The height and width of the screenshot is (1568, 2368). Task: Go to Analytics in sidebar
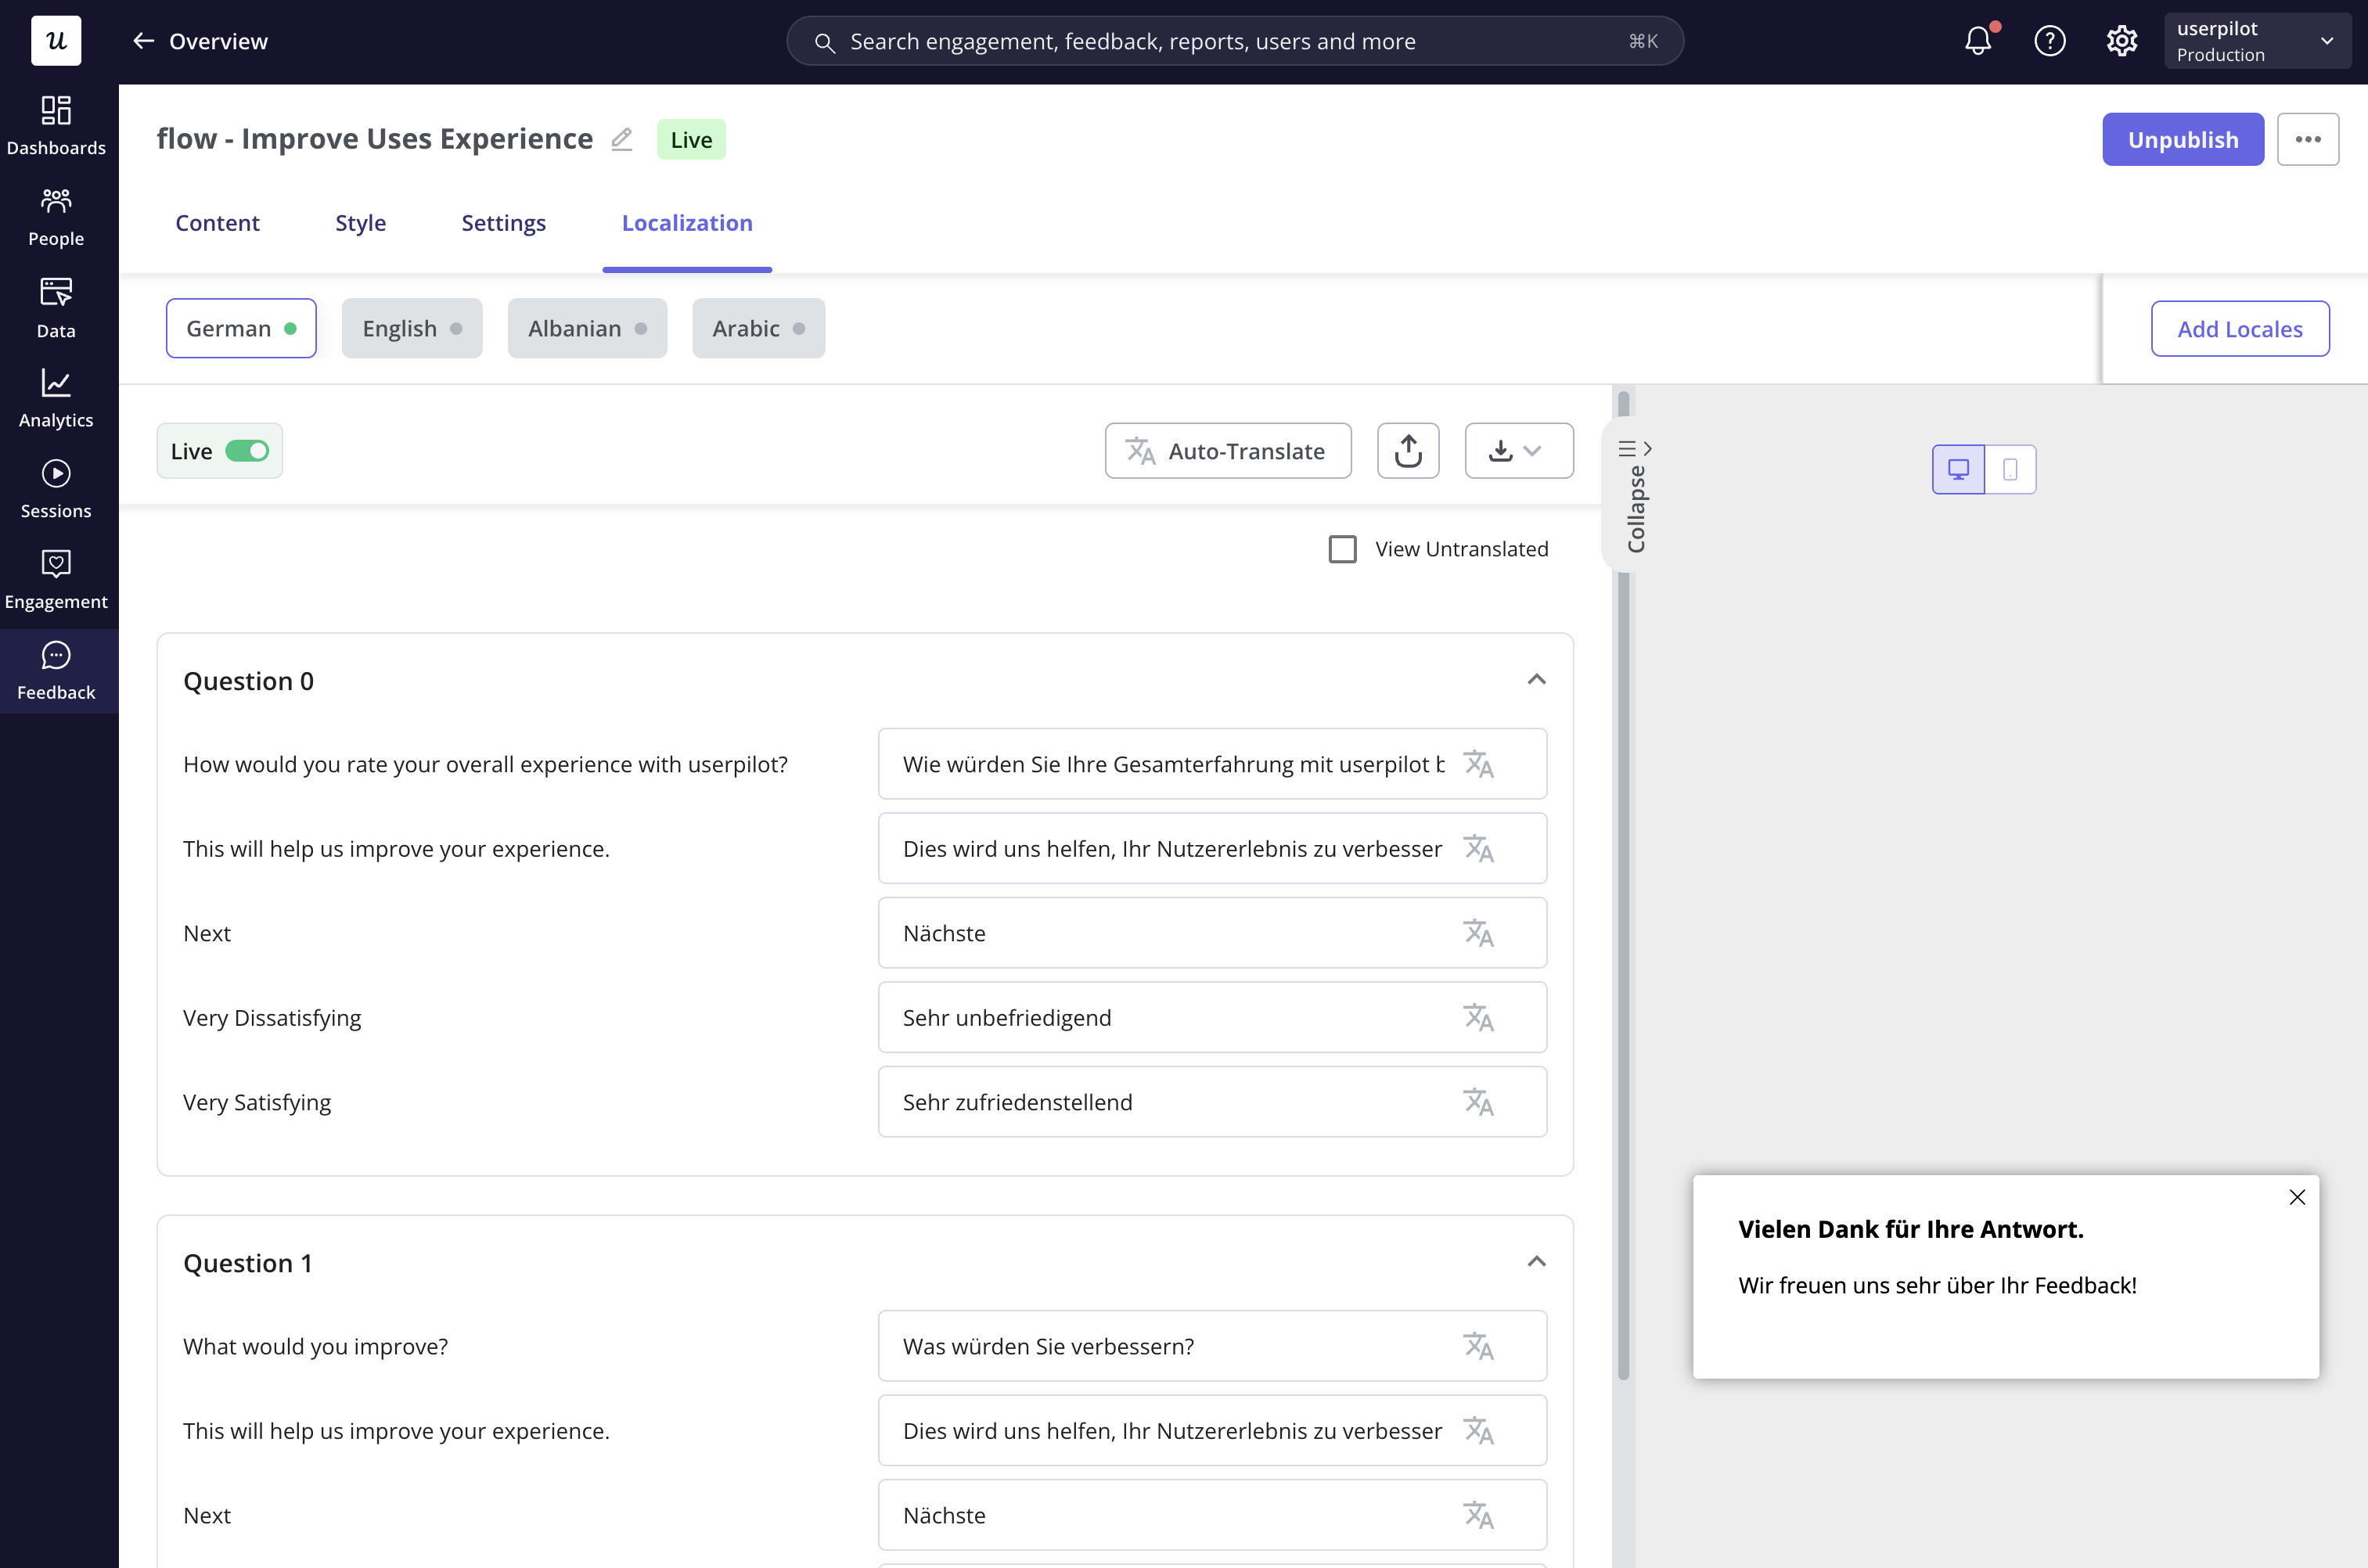[56, 398]
